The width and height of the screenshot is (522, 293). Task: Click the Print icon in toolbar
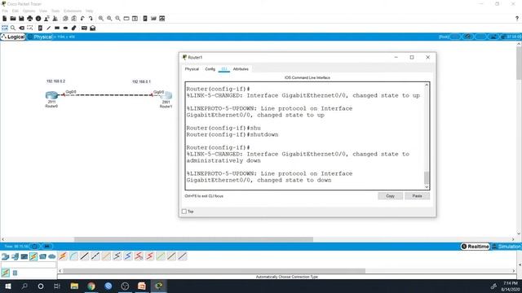(x=30, y=19)
